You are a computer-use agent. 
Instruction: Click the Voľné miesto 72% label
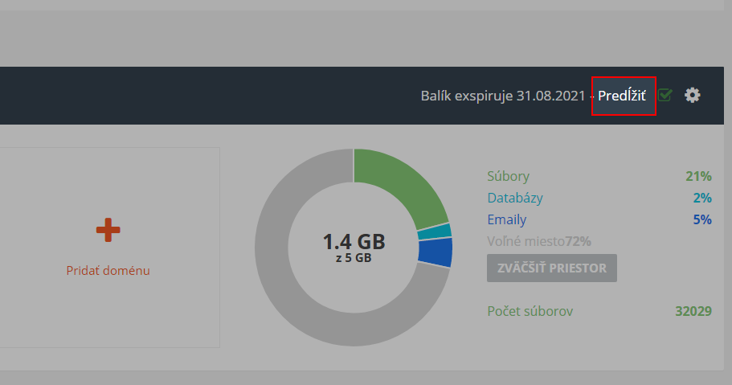538,241
